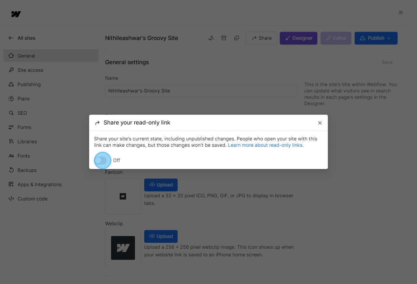Launch the Designer
This screenshot has height=284, width=417.
coord(299,38)
